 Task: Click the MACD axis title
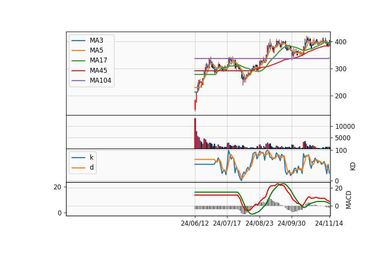click(x=349, y=200)
